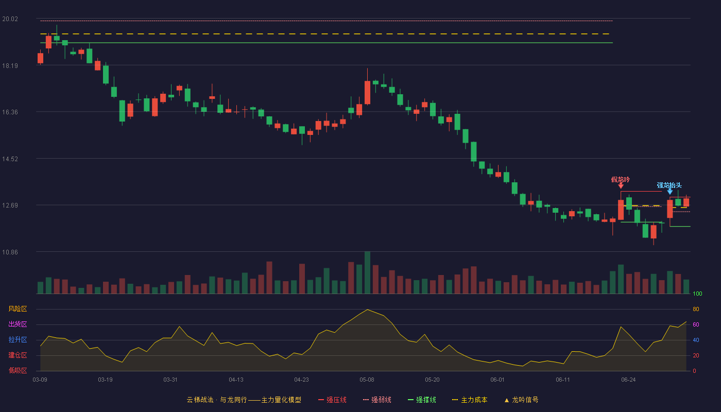
Task: Click the 假龙吟 red arrow marker
Action: [x=621, y=185]
